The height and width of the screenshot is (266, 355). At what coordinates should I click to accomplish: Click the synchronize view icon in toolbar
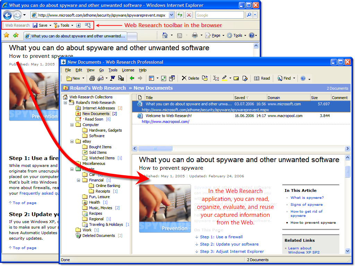pyautogui.click(x=164, y=78)
